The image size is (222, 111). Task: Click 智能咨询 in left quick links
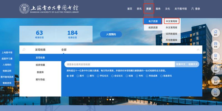7,83
